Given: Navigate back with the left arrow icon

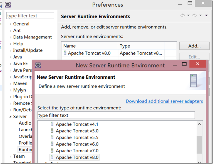Looking at the screenshot, I should pos(182,15).
